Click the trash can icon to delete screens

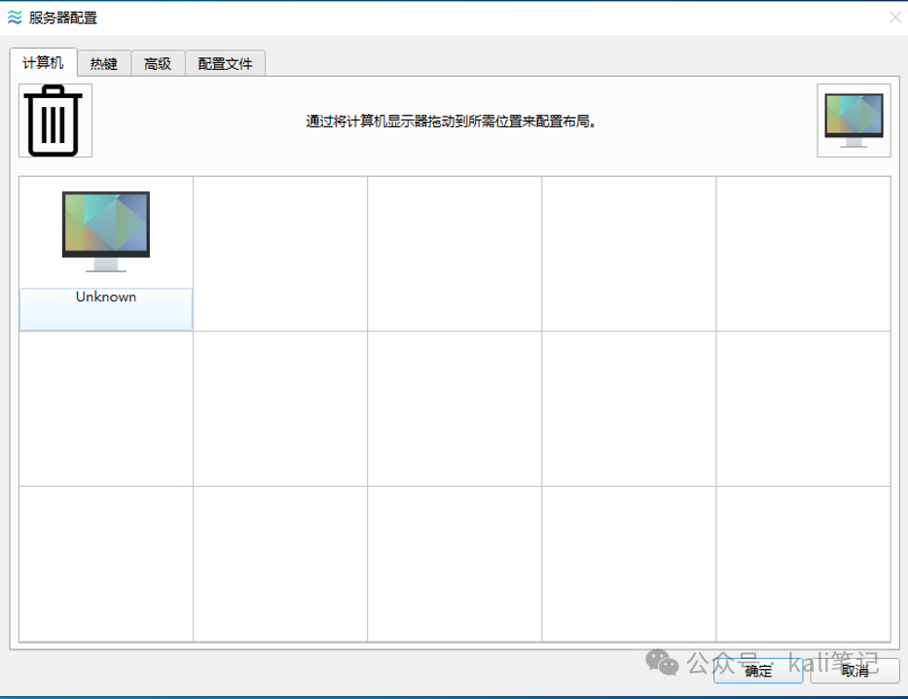click(x=54, y=119)
